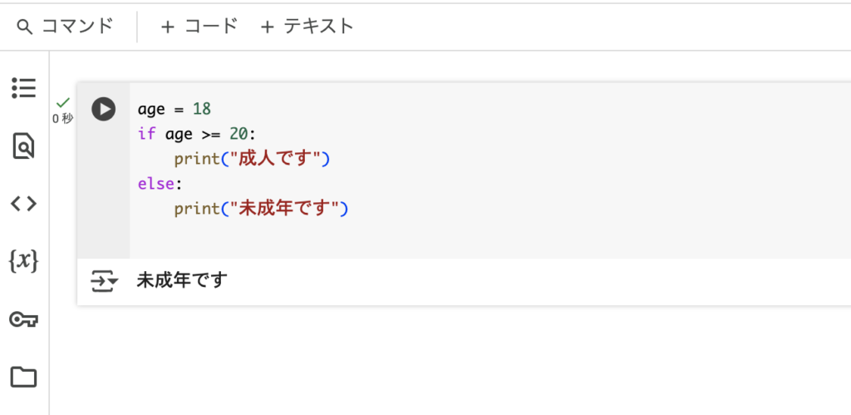Open the find and replace sidebar icon
The height and width of the screenshot is (415, 851).
[x=24, y=146]
